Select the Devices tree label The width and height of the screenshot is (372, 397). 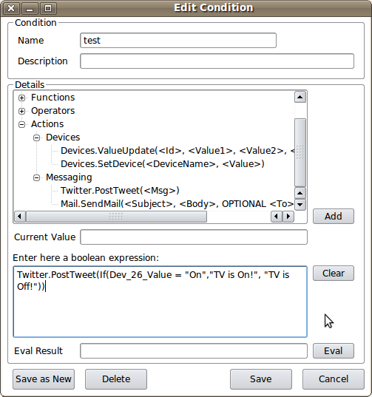tap(63, 138)
